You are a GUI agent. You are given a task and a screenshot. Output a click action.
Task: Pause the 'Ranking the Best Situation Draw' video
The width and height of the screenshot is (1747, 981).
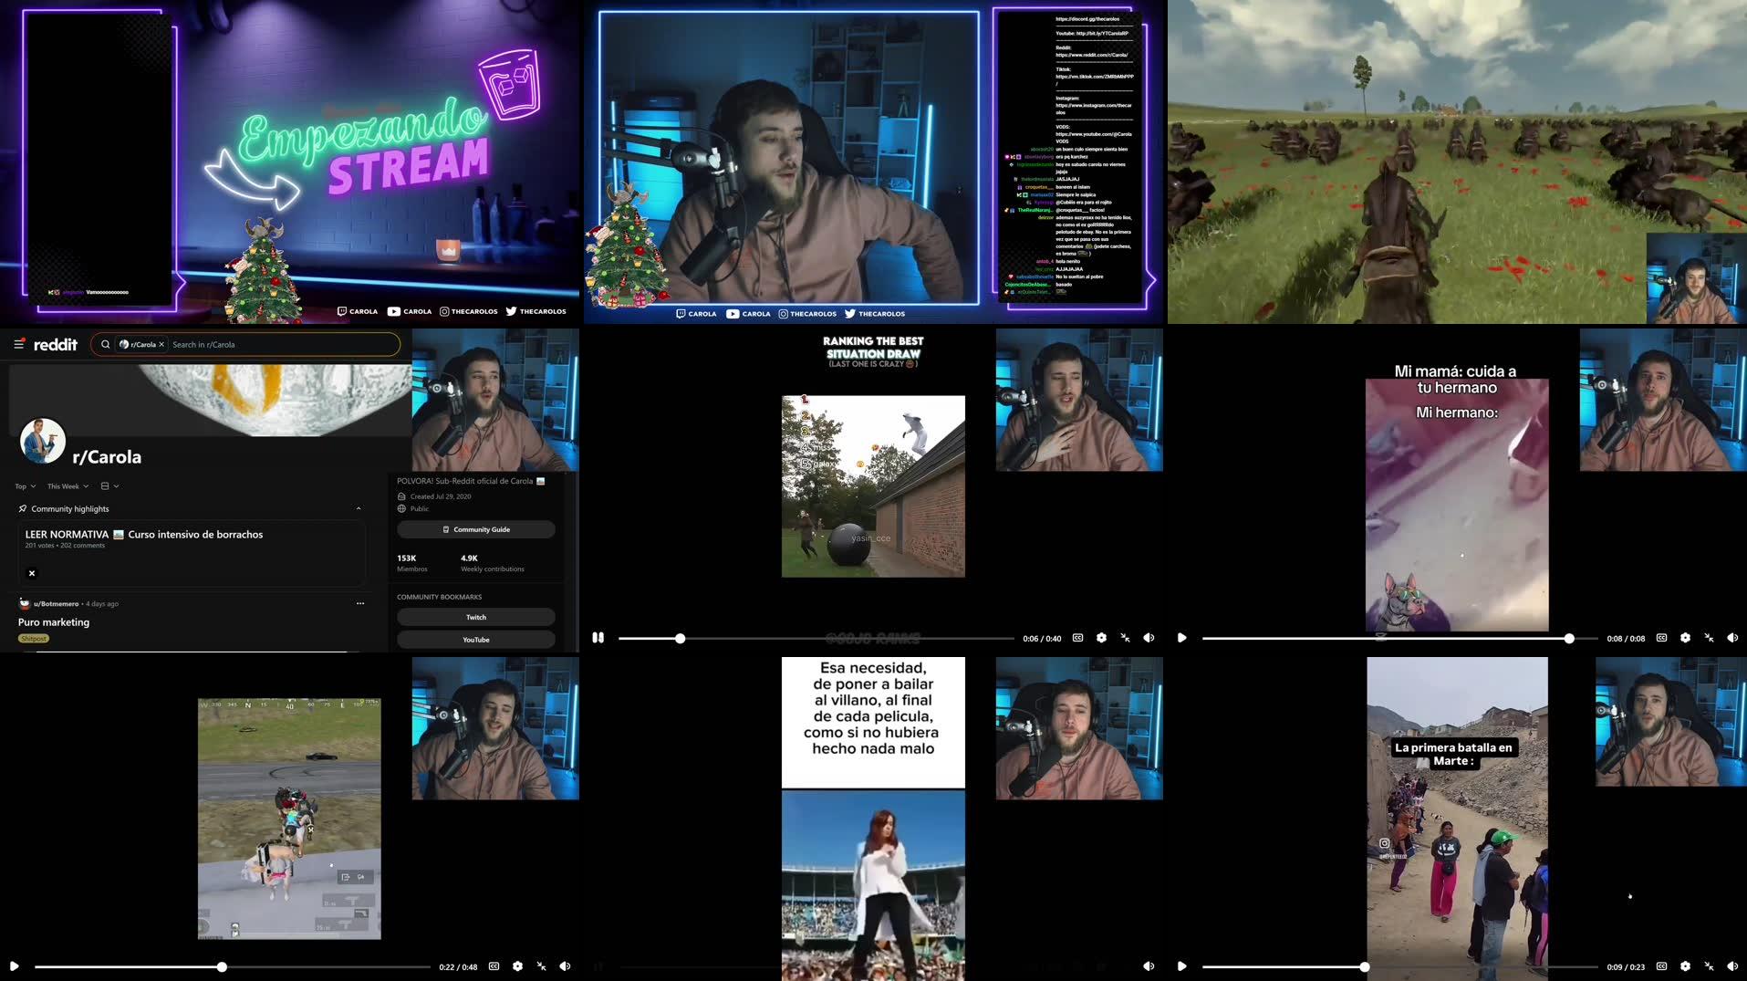click(x=598, y=638)
